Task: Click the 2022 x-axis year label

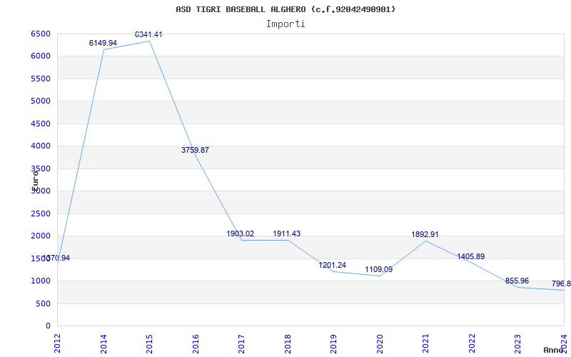Action: [x=472, y=343]
